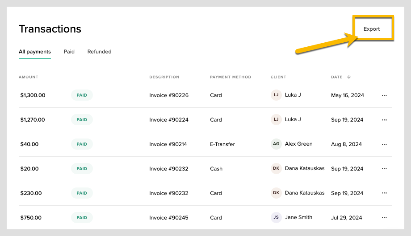Click the JS avatar for Jane Smith
The height and width of the screenshot is (236, 411).
(x=276, y=217)
